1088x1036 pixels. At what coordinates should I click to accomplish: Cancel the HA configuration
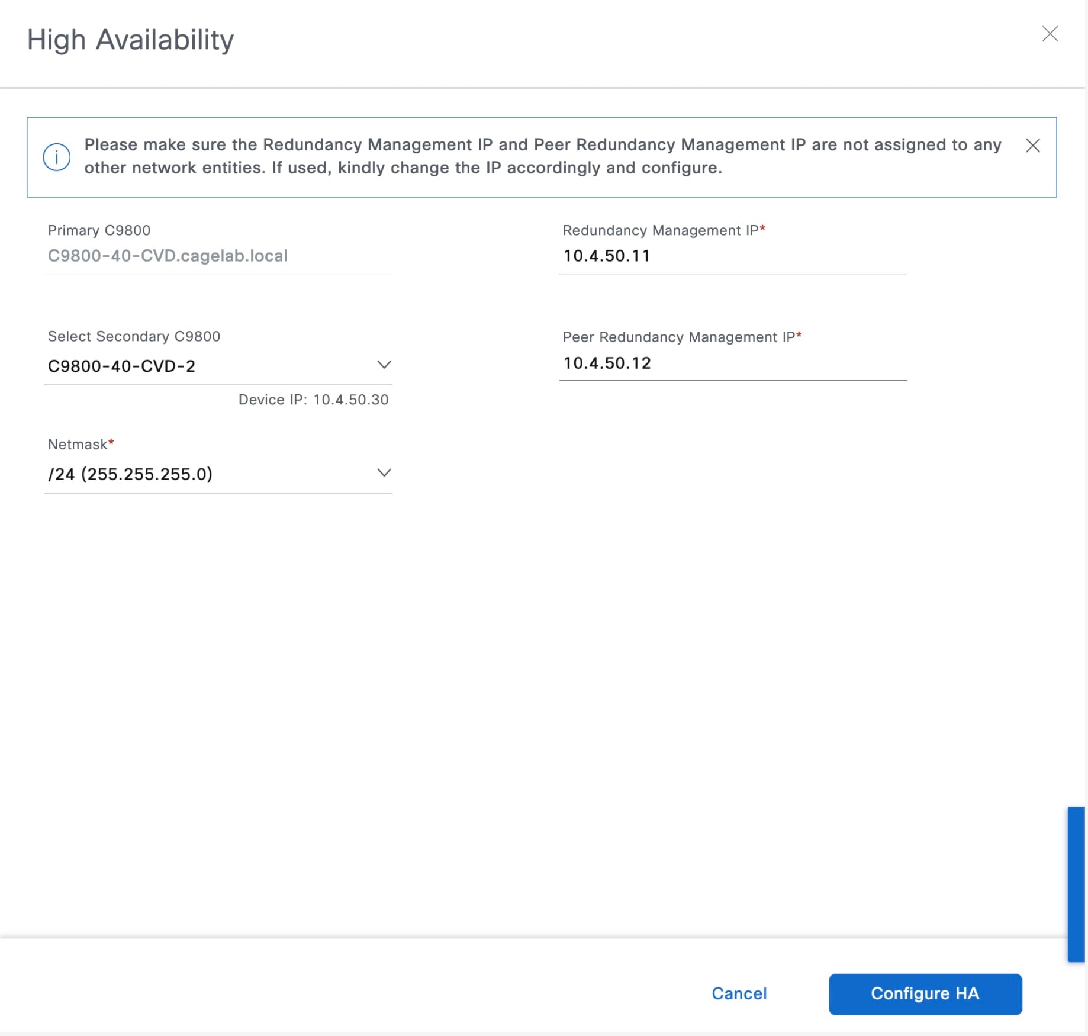pos(739,993)
